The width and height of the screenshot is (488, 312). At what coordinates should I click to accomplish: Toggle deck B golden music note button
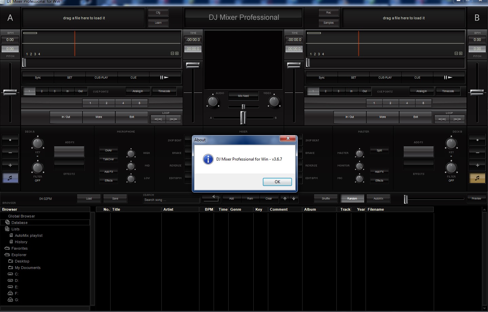click(477, 178)
